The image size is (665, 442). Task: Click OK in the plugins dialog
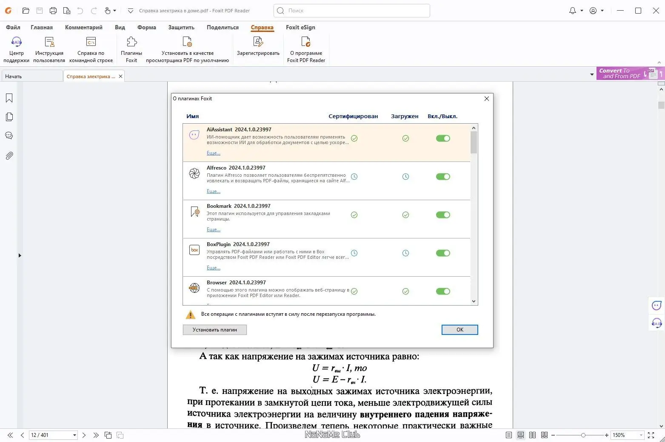click(460, 330)
